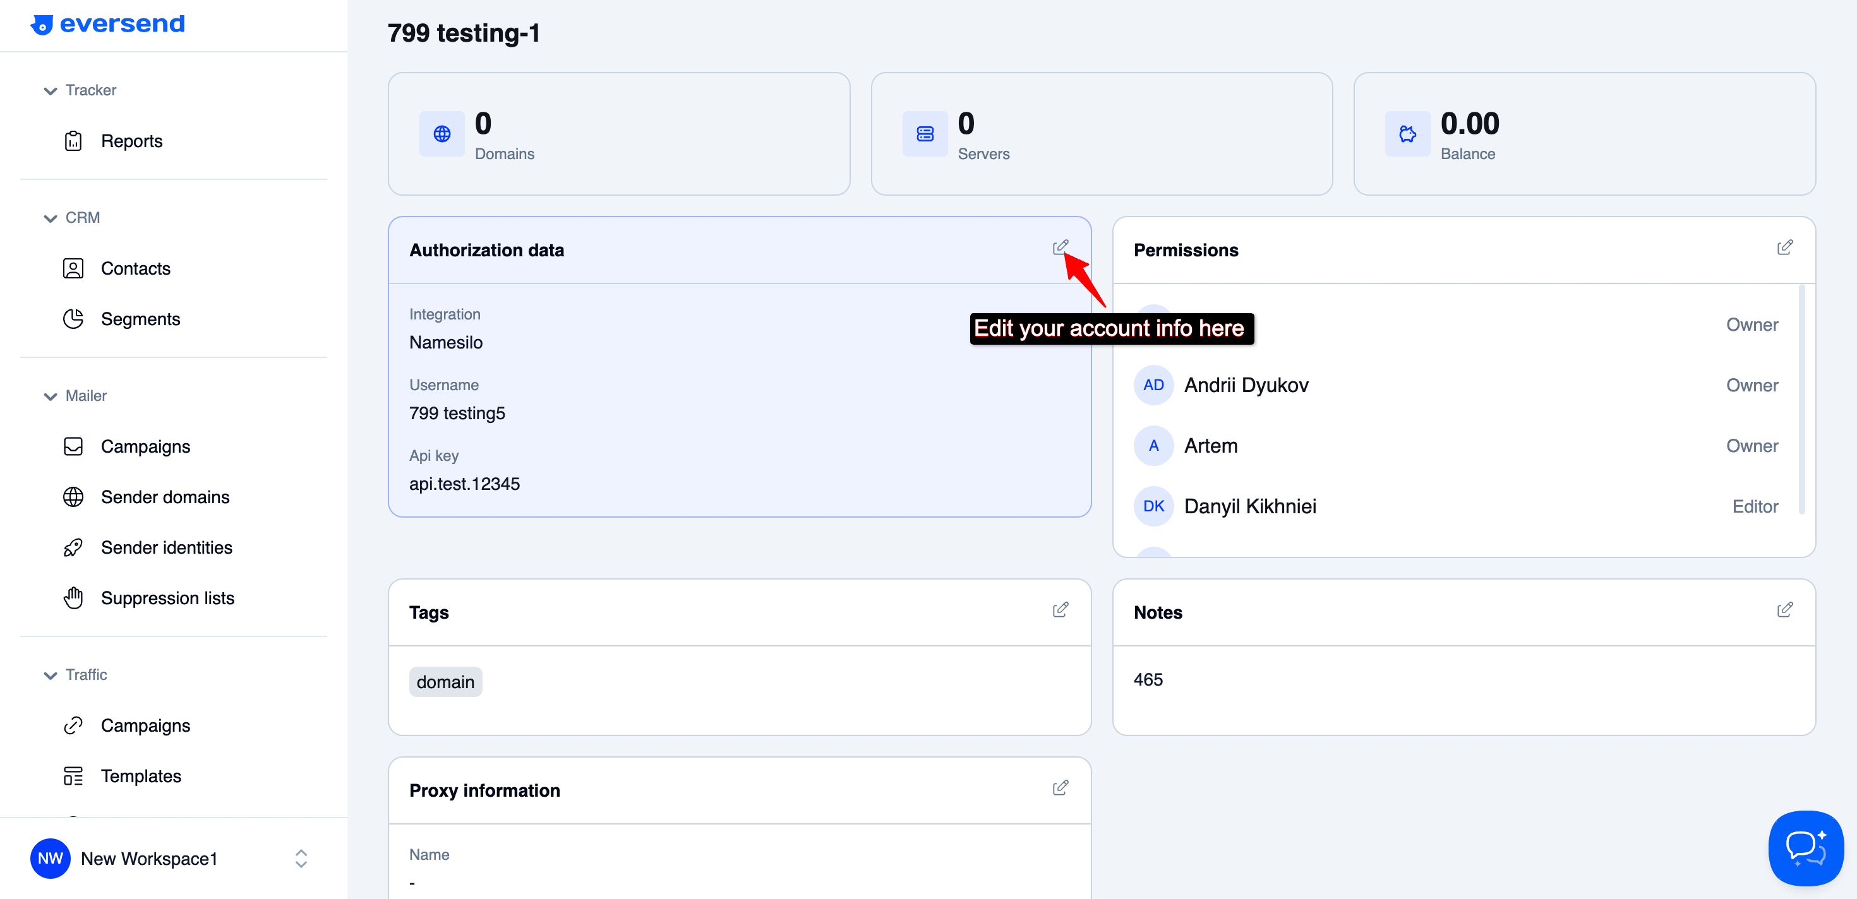Open Templates under Traffic
The width and height of the screenshot is (1857, 899).
tap(141, 776)
